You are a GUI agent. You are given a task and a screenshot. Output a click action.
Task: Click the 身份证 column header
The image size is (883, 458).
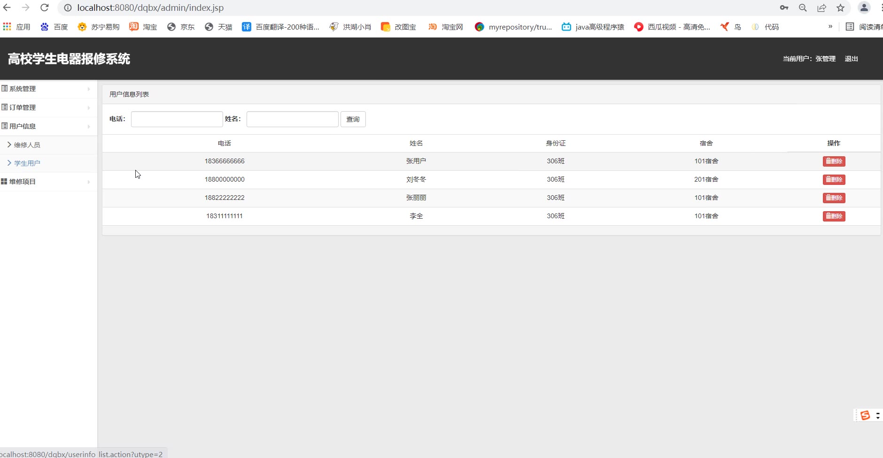point(556,143)
